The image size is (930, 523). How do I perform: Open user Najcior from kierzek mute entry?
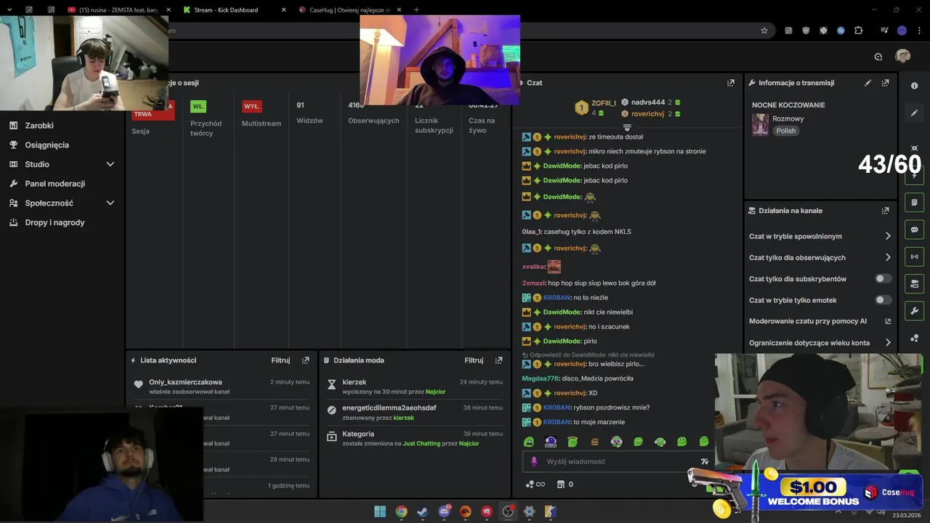click(435, 392)
